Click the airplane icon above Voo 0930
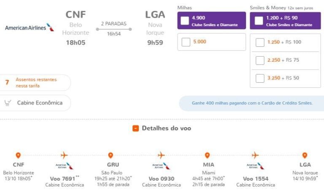Screen dimensions: 324x190 [161, 155]
